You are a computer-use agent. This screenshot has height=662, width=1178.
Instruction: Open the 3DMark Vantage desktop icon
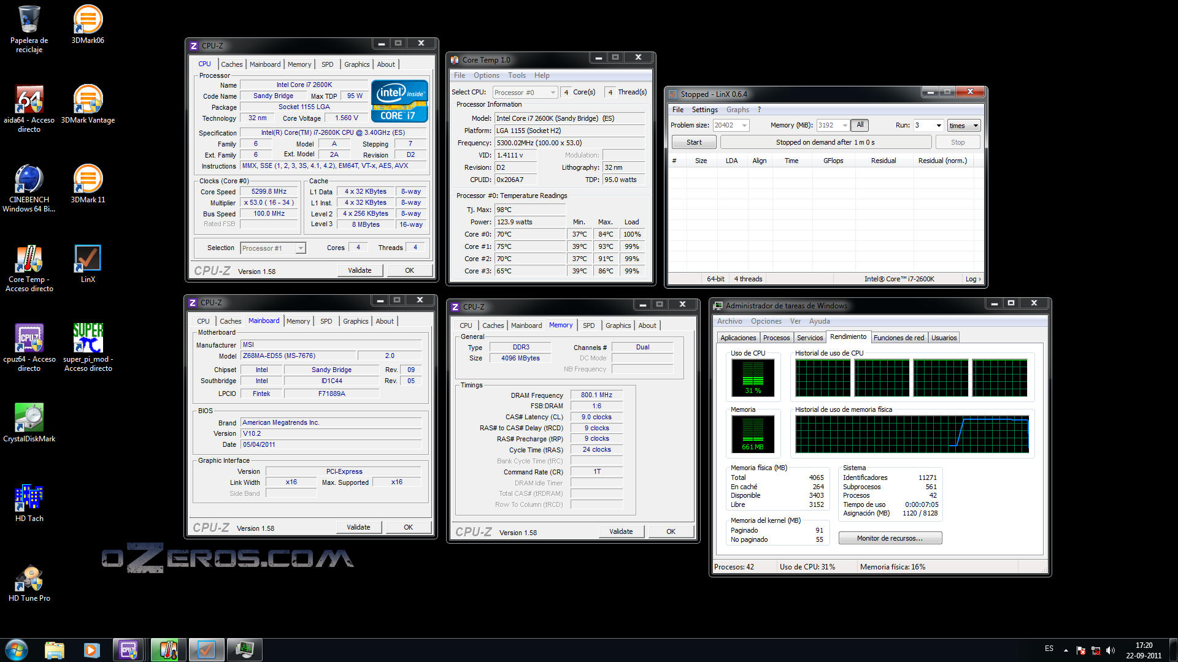(88, 104)
